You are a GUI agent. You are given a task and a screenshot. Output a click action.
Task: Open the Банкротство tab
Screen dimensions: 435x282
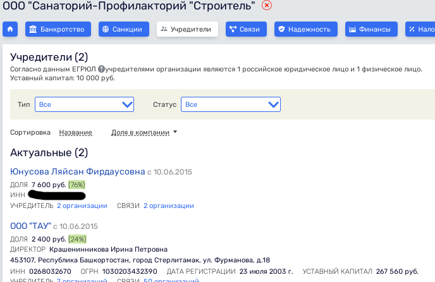(x=58, y=29)
